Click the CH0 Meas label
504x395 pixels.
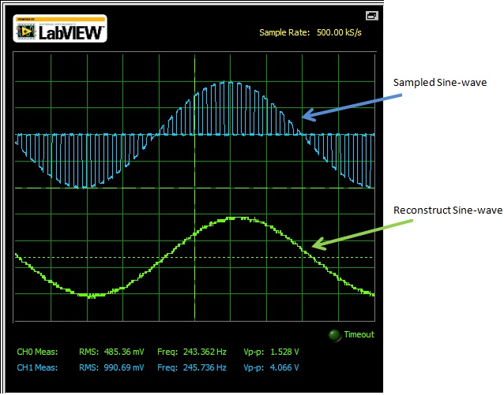(x=37, y=353)
